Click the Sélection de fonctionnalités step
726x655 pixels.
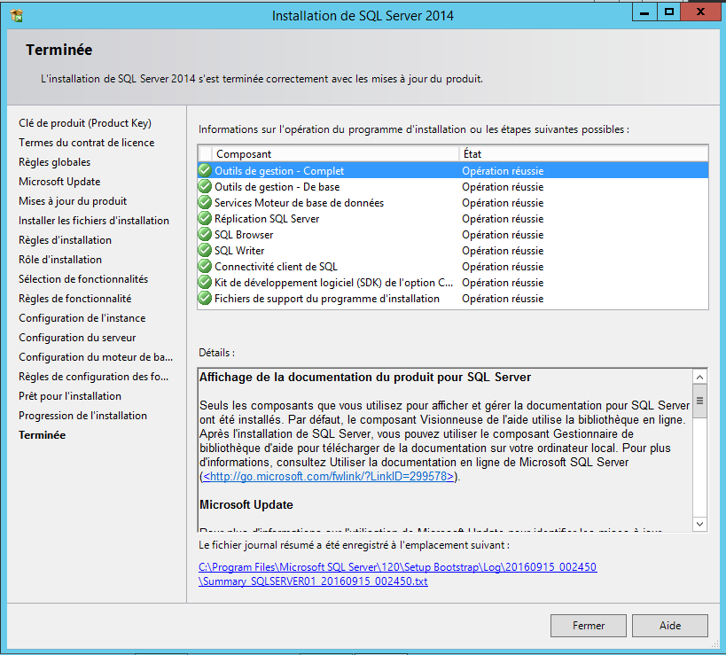pos(83,278)
